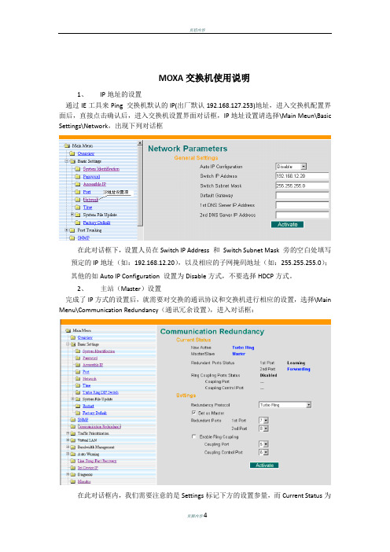
Task: Click folder icon beside SNMP in lower tree
Action: pyautogui.click(x=73, y=420)
